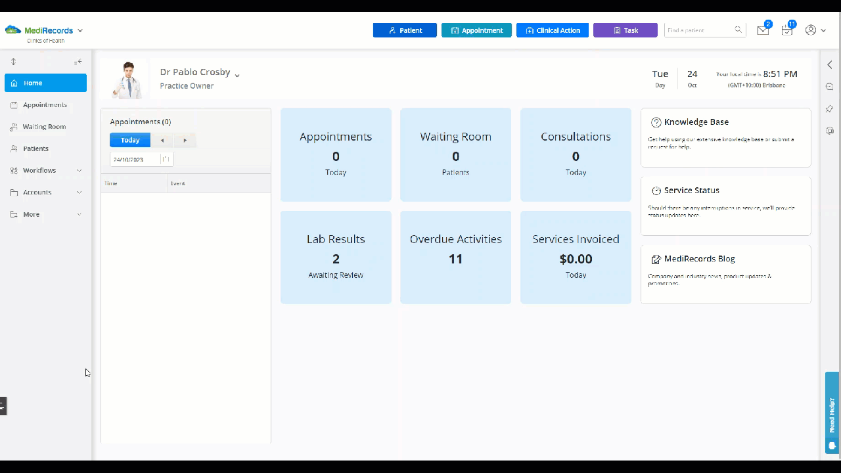
Task: Click the teal Appointment button
Action: (x=476, y=30)
